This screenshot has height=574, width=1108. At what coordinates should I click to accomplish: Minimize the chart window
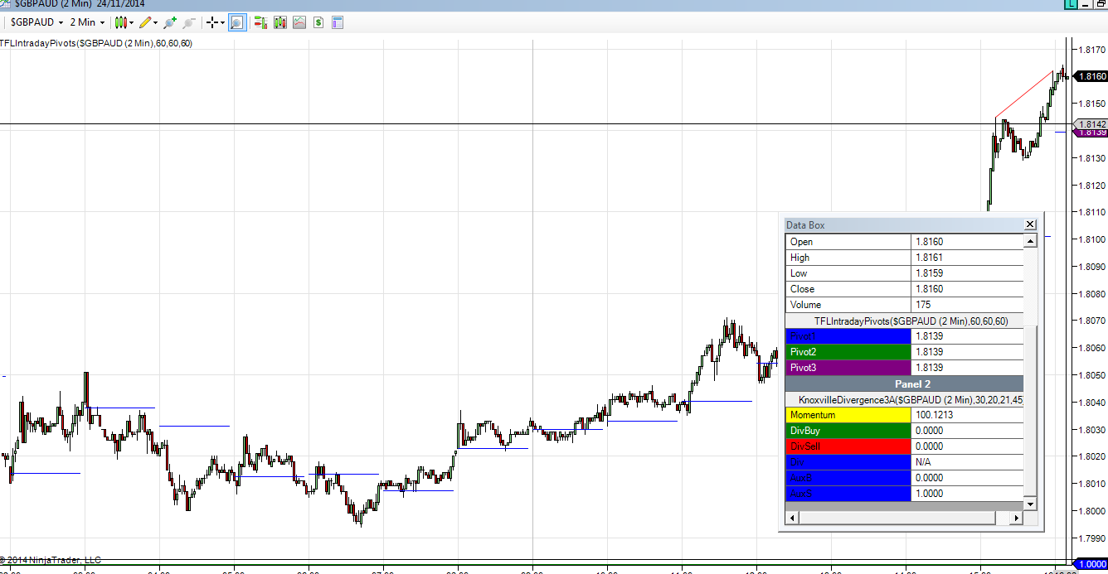pos(1086,4)
